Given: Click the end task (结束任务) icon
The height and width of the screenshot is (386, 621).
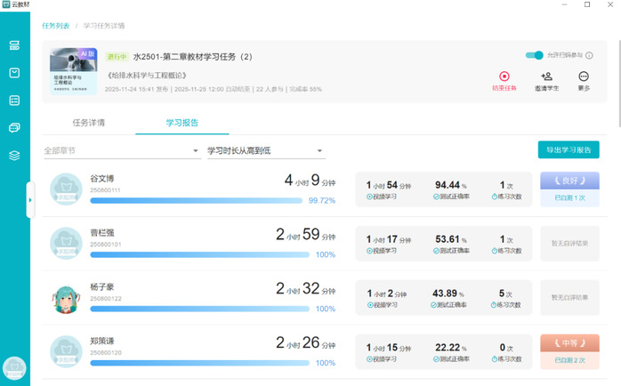Looking at the screenshot, I should (x=504, y=77).
